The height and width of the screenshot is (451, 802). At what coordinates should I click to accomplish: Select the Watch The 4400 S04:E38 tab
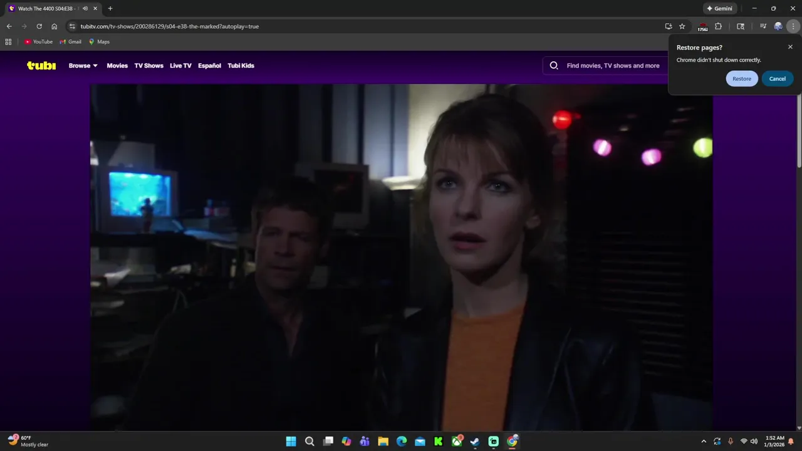(x=51, y=9)
